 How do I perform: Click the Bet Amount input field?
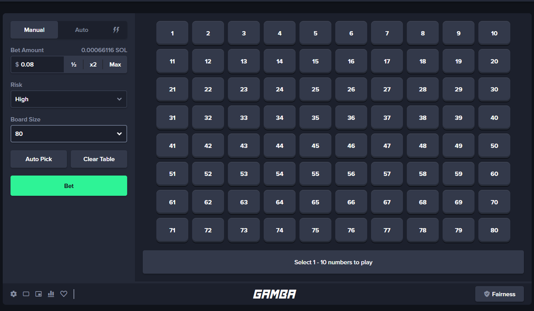37,64
